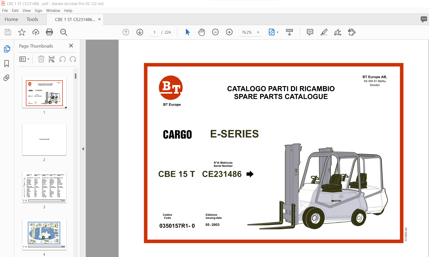429x257 pixels.
Task: Close the Page Thumbnails panel
Action: (x=71, y=46)
